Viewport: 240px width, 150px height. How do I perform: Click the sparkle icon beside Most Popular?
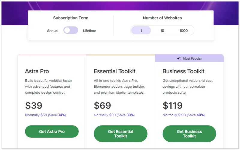coord(179,59)
